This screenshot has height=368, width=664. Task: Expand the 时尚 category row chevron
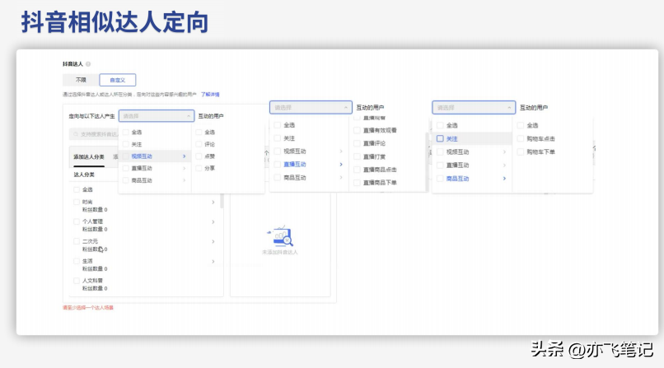click(x=213, y=203)
